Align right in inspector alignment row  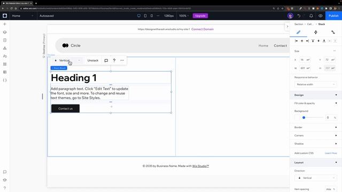pyautogui.click(x=307, y=41)
